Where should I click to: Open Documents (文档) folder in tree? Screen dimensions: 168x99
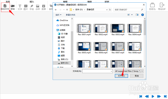(61, 45)
